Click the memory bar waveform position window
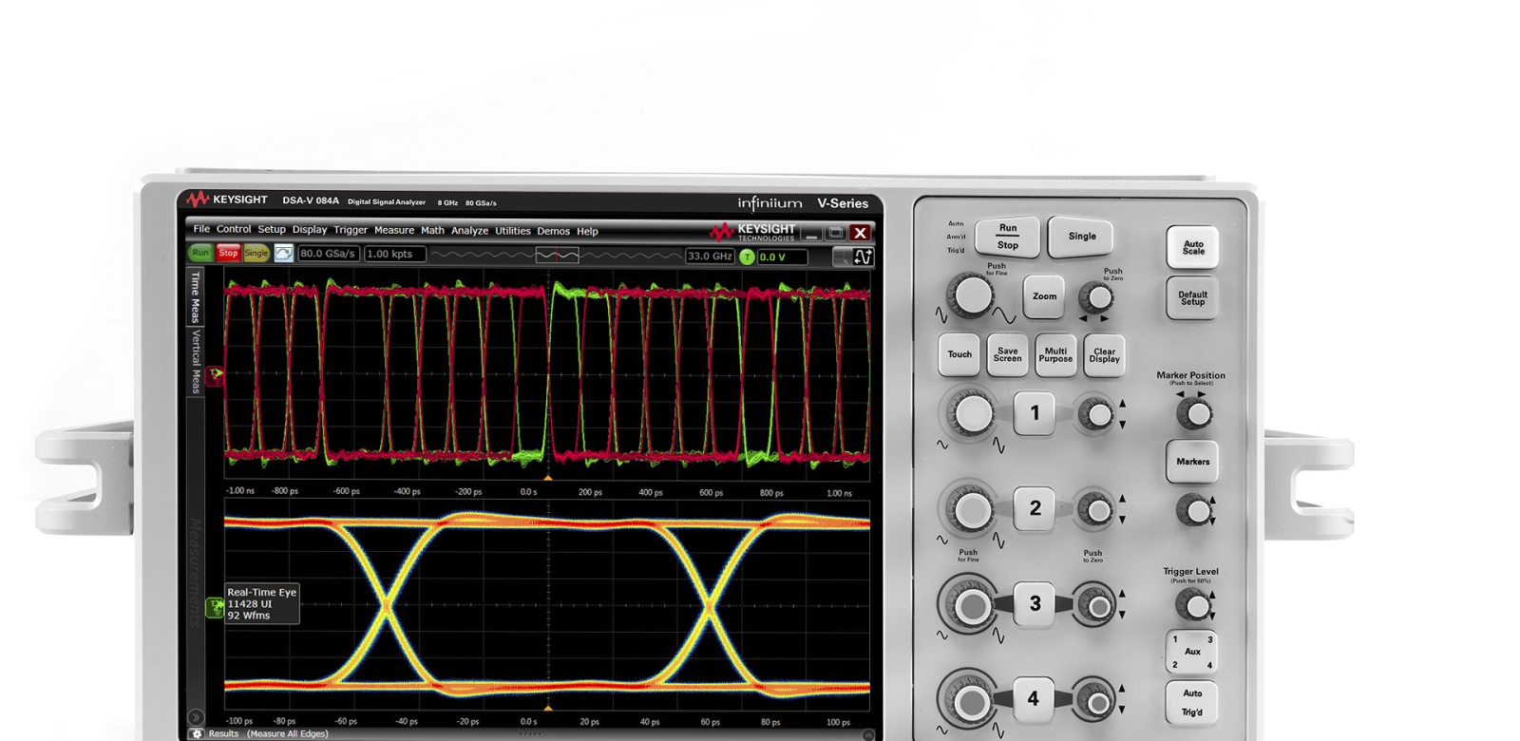The image size is (1520, 741). [x=557, y=255]
